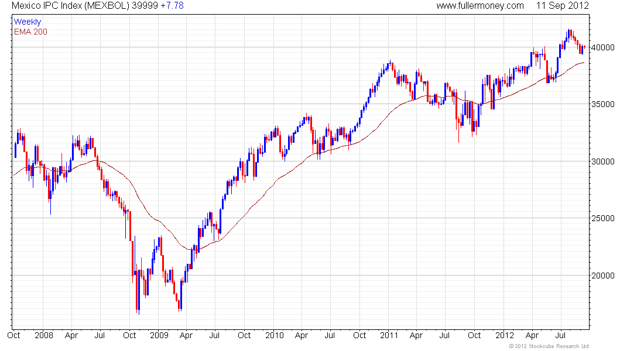This screenshot has height=351, width=644.
Task: Click the 'Jul' label between 2011 and 2012
Action: pos(444,335)
